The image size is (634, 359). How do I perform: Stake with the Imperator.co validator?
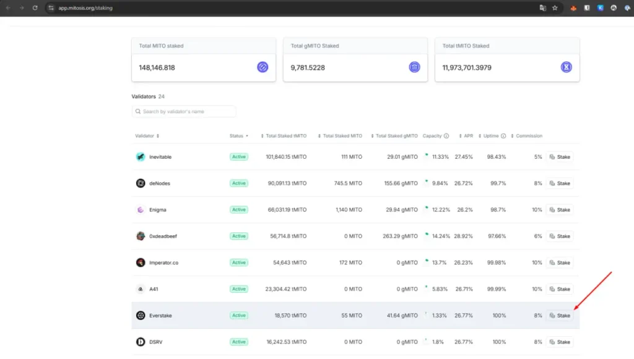(x=560, y=263)
